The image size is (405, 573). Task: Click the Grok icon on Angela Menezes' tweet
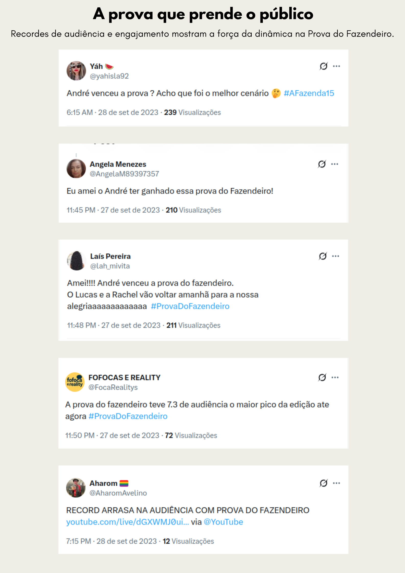pos(322,164)
